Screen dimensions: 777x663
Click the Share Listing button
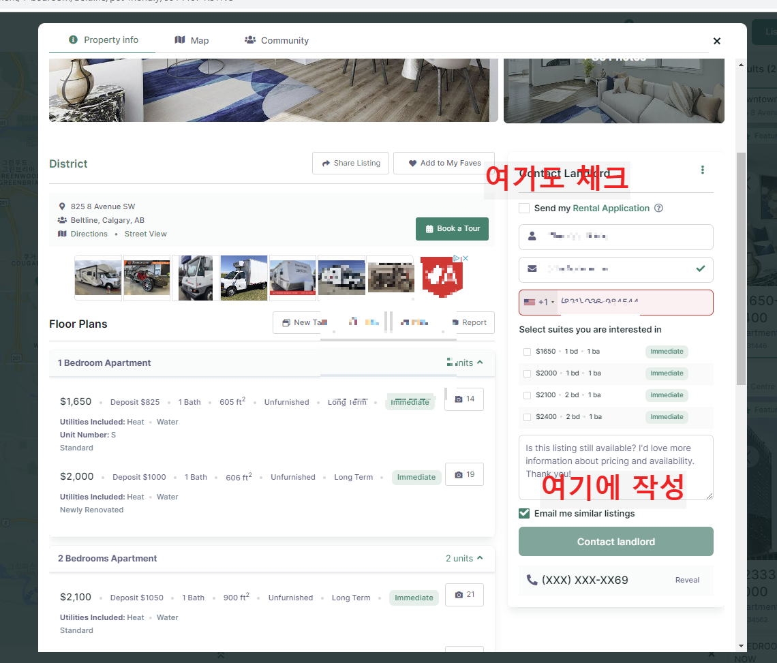tap(351, 163)
